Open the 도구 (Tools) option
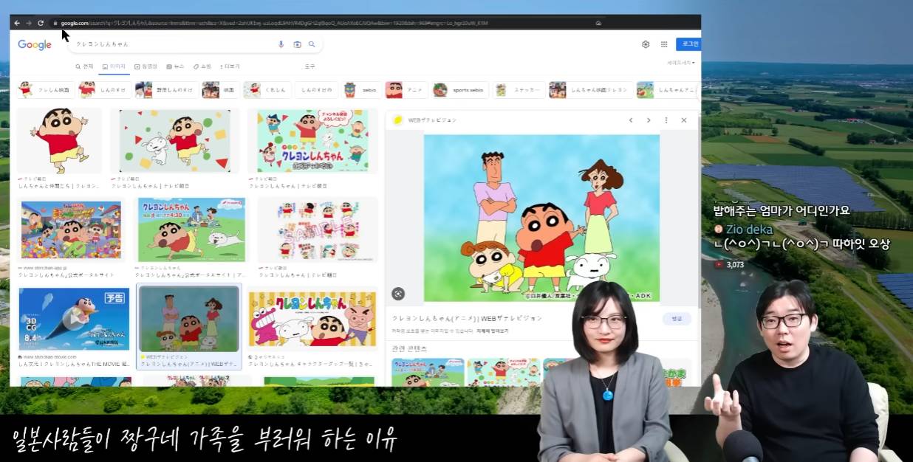Viewport: 913px width, 462px height. pos(310,66)
